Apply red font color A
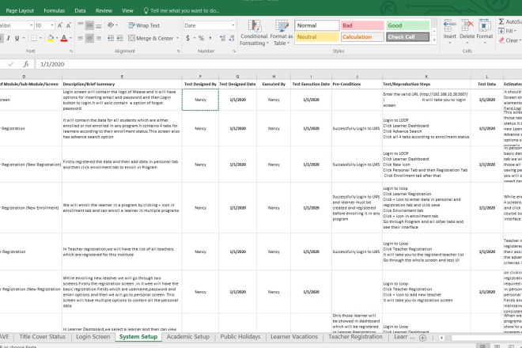The width and height of the screenshot is (522, 348). tap(64, 38)
